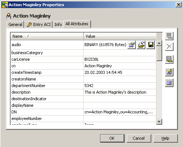The height and width of the screenshot is (147, 183).
Task: Click the edit pencil icon in the side toolbar
Action: (x=169, y=72)
